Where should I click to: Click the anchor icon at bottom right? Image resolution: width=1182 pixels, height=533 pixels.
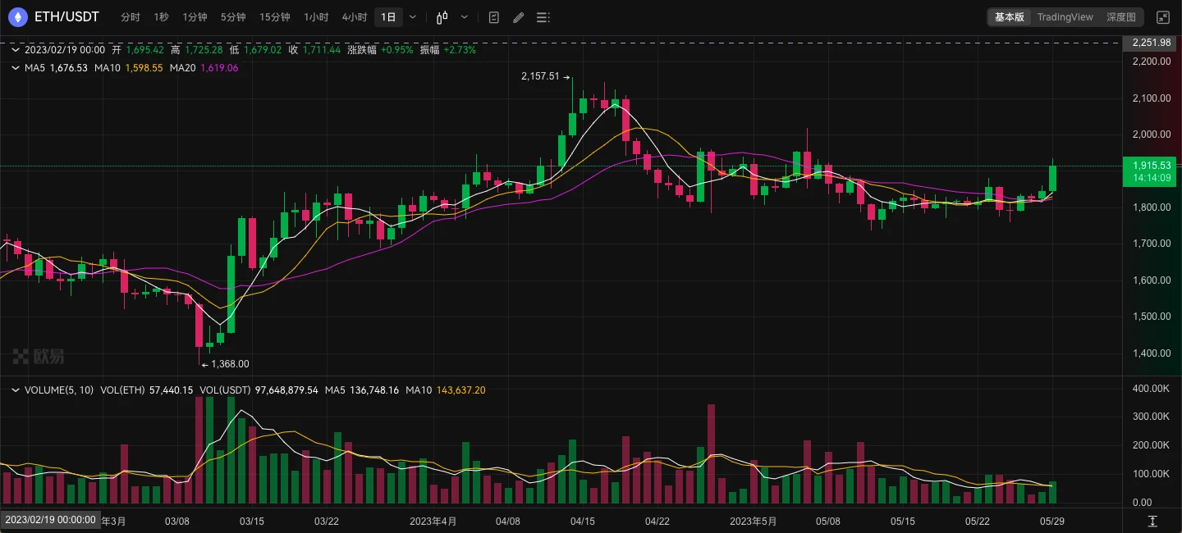click(1154, 522)
